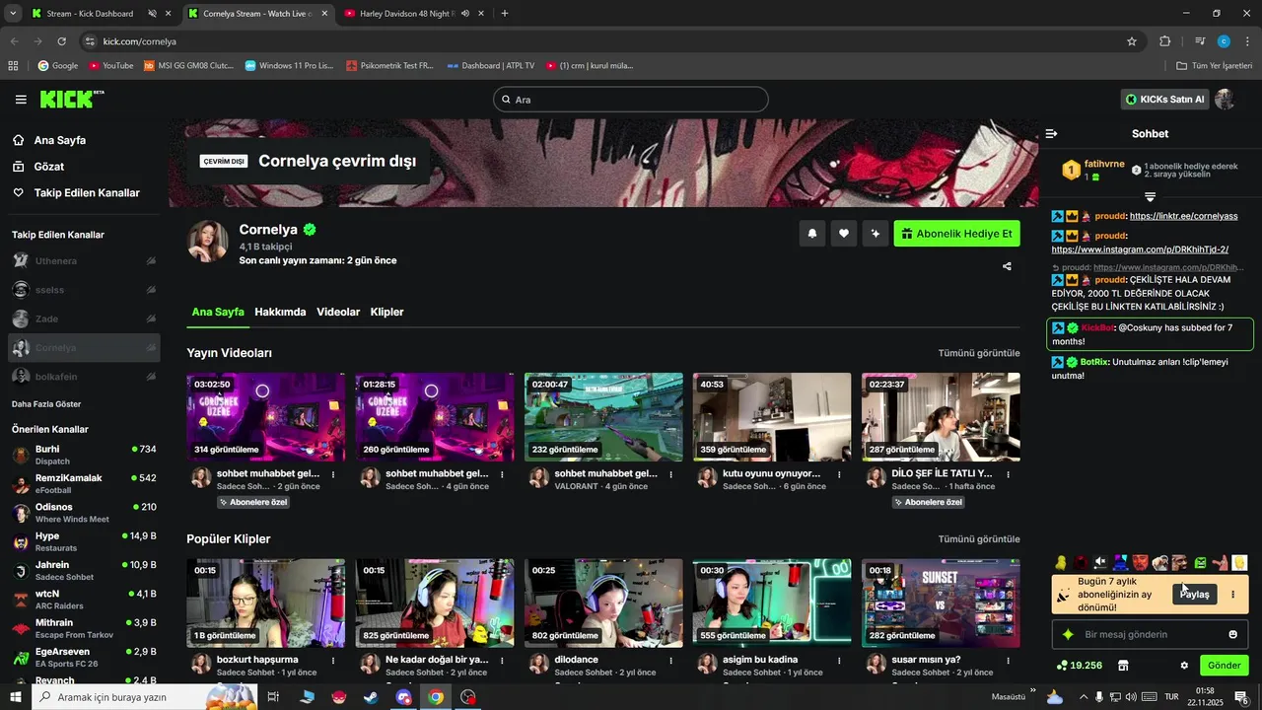Open the hamburger sidebar menu
1262x710 pixels.
point(21,100)
